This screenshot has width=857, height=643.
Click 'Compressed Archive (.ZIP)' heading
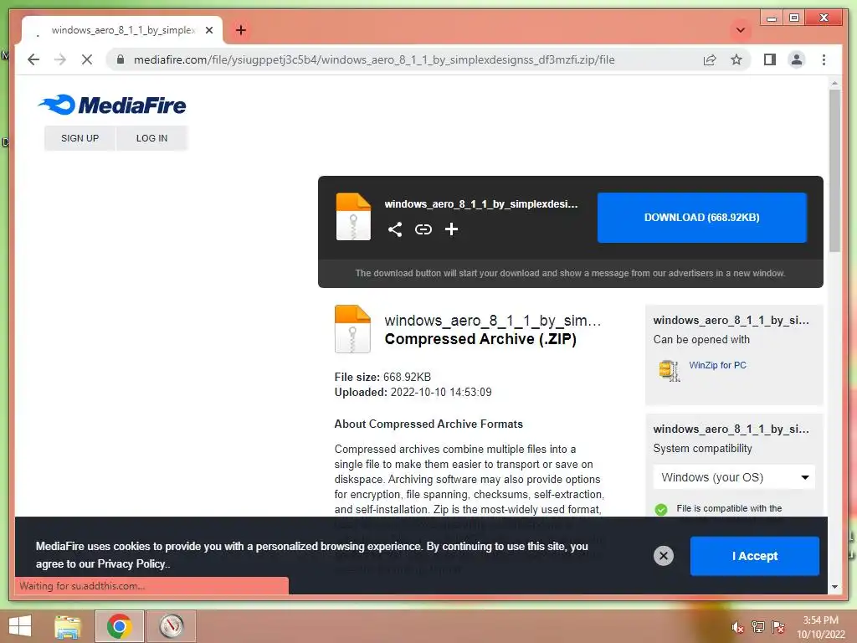click(480, 339)
